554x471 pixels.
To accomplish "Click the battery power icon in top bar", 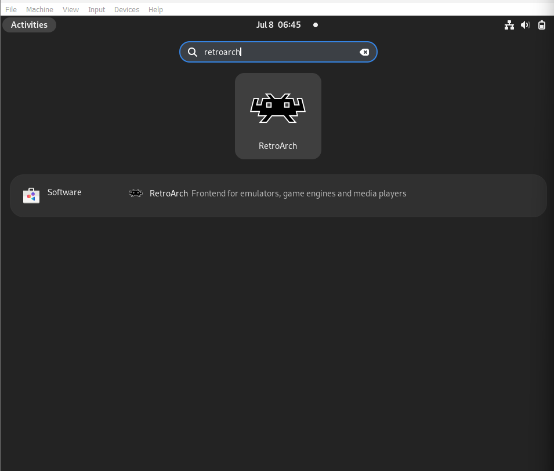I will point(542,25).
